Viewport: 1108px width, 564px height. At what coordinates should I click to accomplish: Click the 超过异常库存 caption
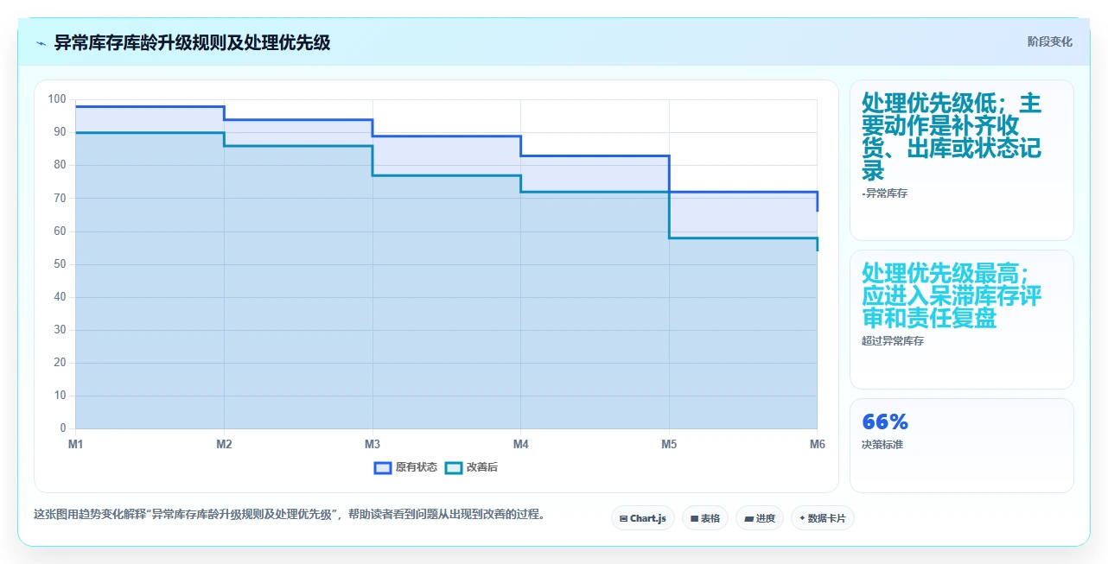[x=893, y=341]
